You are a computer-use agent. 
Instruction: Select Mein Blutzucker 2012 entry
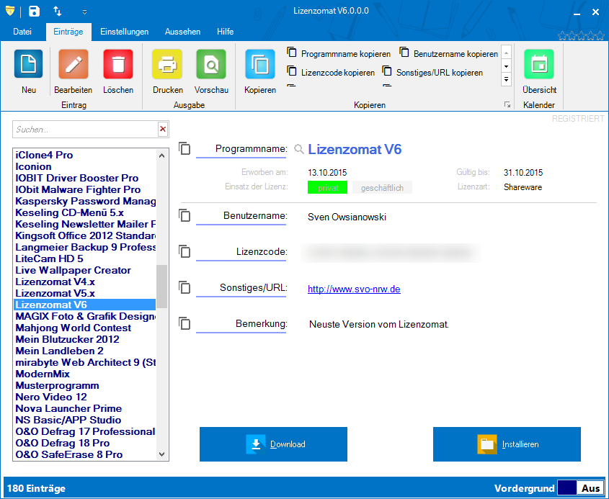pyautogui.click(x=67, y=340)
